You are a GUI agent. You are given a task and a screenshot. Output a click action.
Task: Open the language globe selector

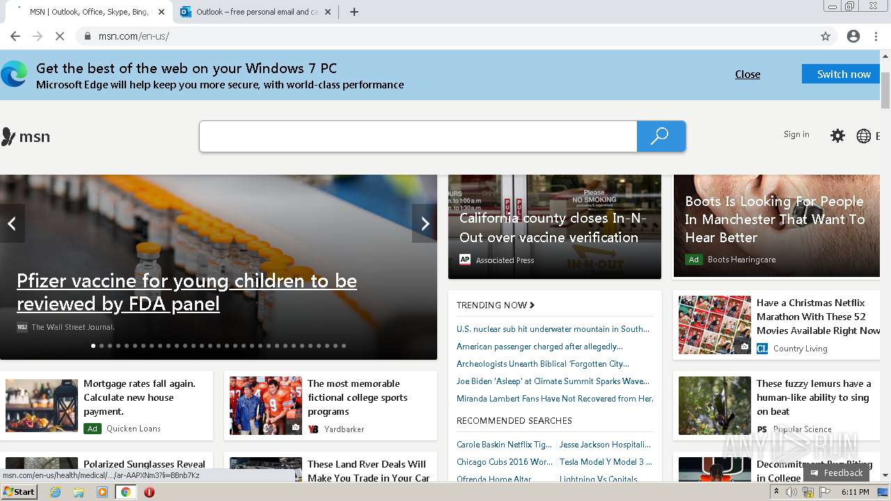click(864, 136)
